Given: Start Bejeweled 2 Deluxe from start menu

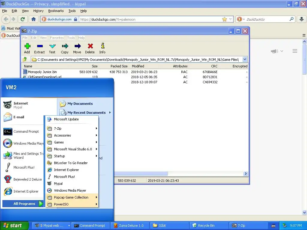Looking at the screenshot, I should pos(23,179).
